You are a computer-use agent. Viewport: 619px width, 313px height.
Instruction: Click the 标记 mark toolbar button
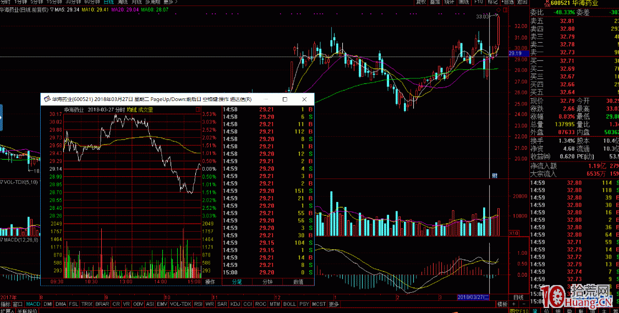click(x=492, y=2)
